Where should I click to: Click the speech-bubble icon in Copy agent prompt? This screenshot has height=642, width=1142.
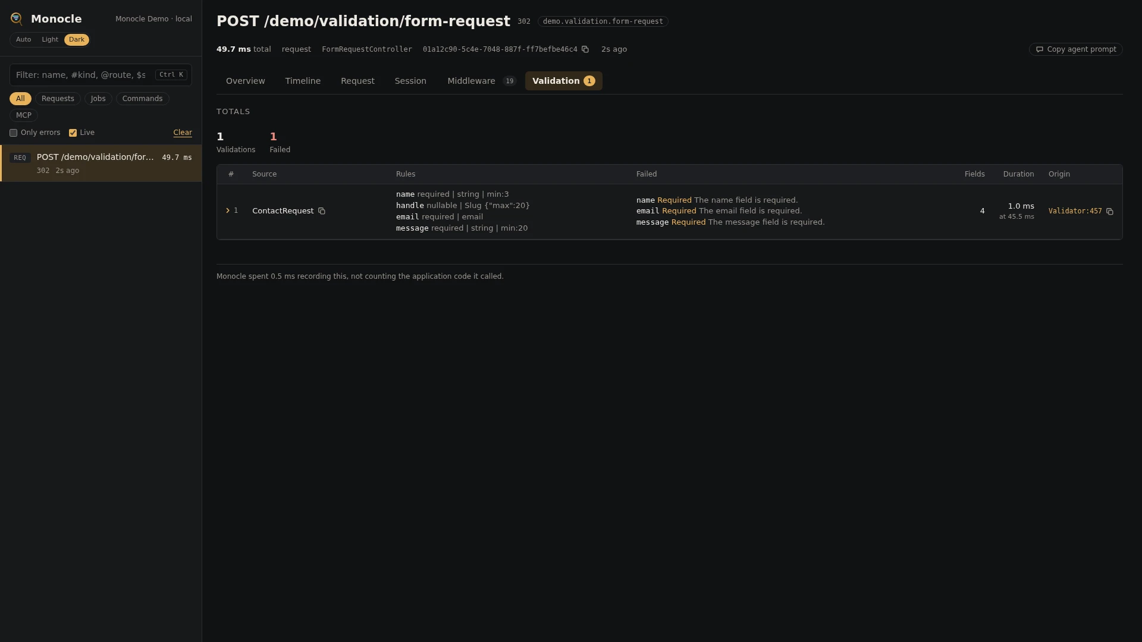coord(1040,49)
